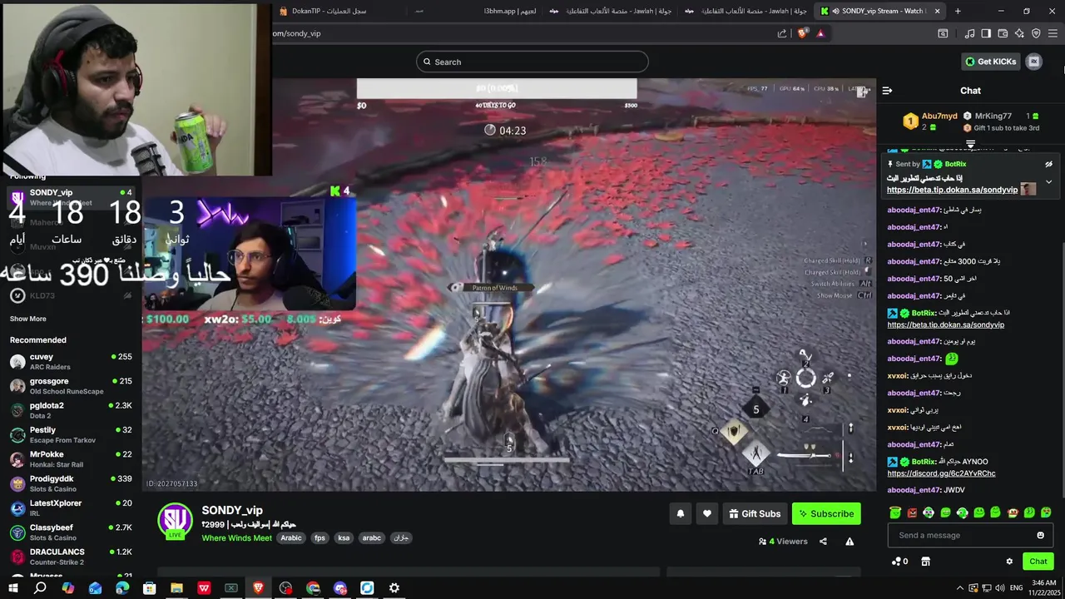Open Prodigyddk in Recommended channels
The image size is (1065, 599).
click(x=71, y=483)
